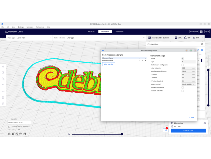Switch to the PREVIEW stage tab
Screen dimensions: 211x159
pos(105,32)
